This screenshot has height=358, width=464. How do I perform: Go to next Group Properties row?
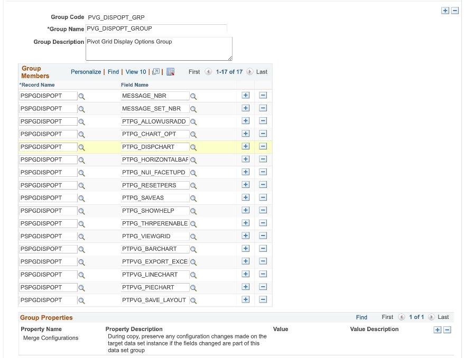point(431,317)
